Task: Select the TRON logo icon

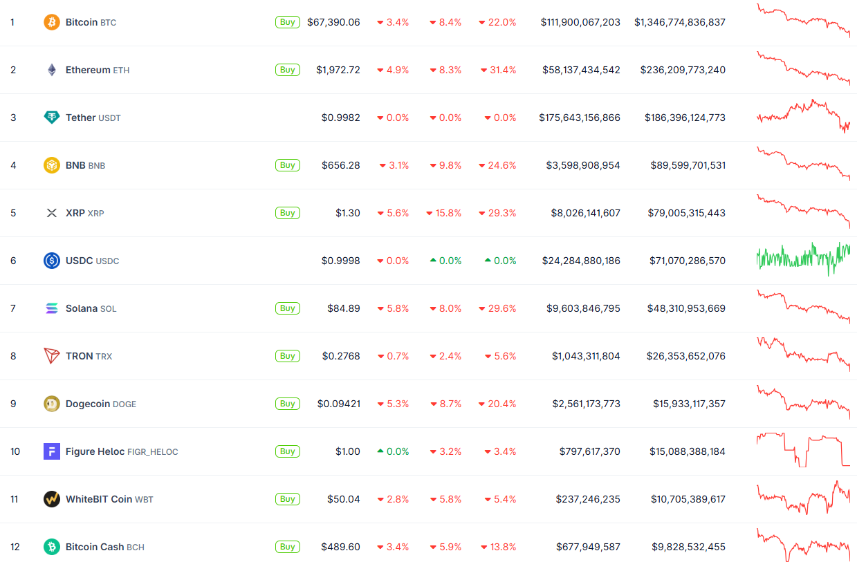Action: [x=52, y=355]
